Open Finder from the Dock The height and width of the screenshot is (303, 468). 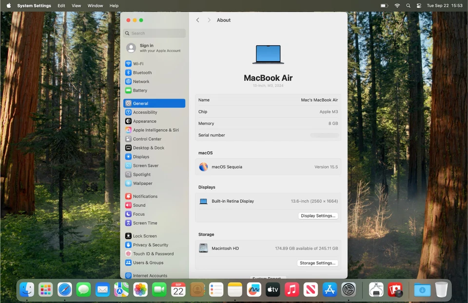point(27,289)
